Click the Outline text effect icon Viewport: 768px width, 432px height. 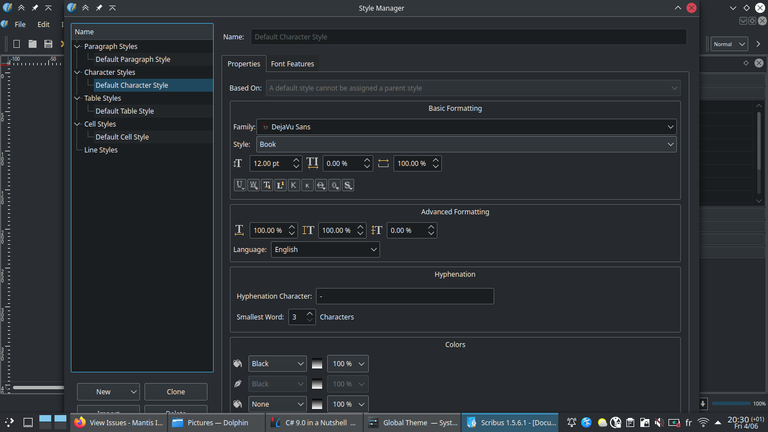coord(335,185)
